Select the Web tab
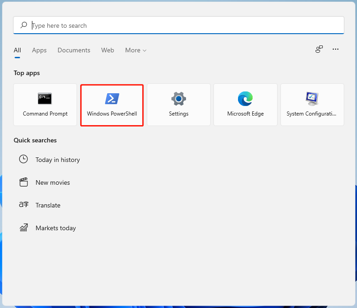This screenshot has height=308, width=357. pyautogui.click(x=108, y=50)
